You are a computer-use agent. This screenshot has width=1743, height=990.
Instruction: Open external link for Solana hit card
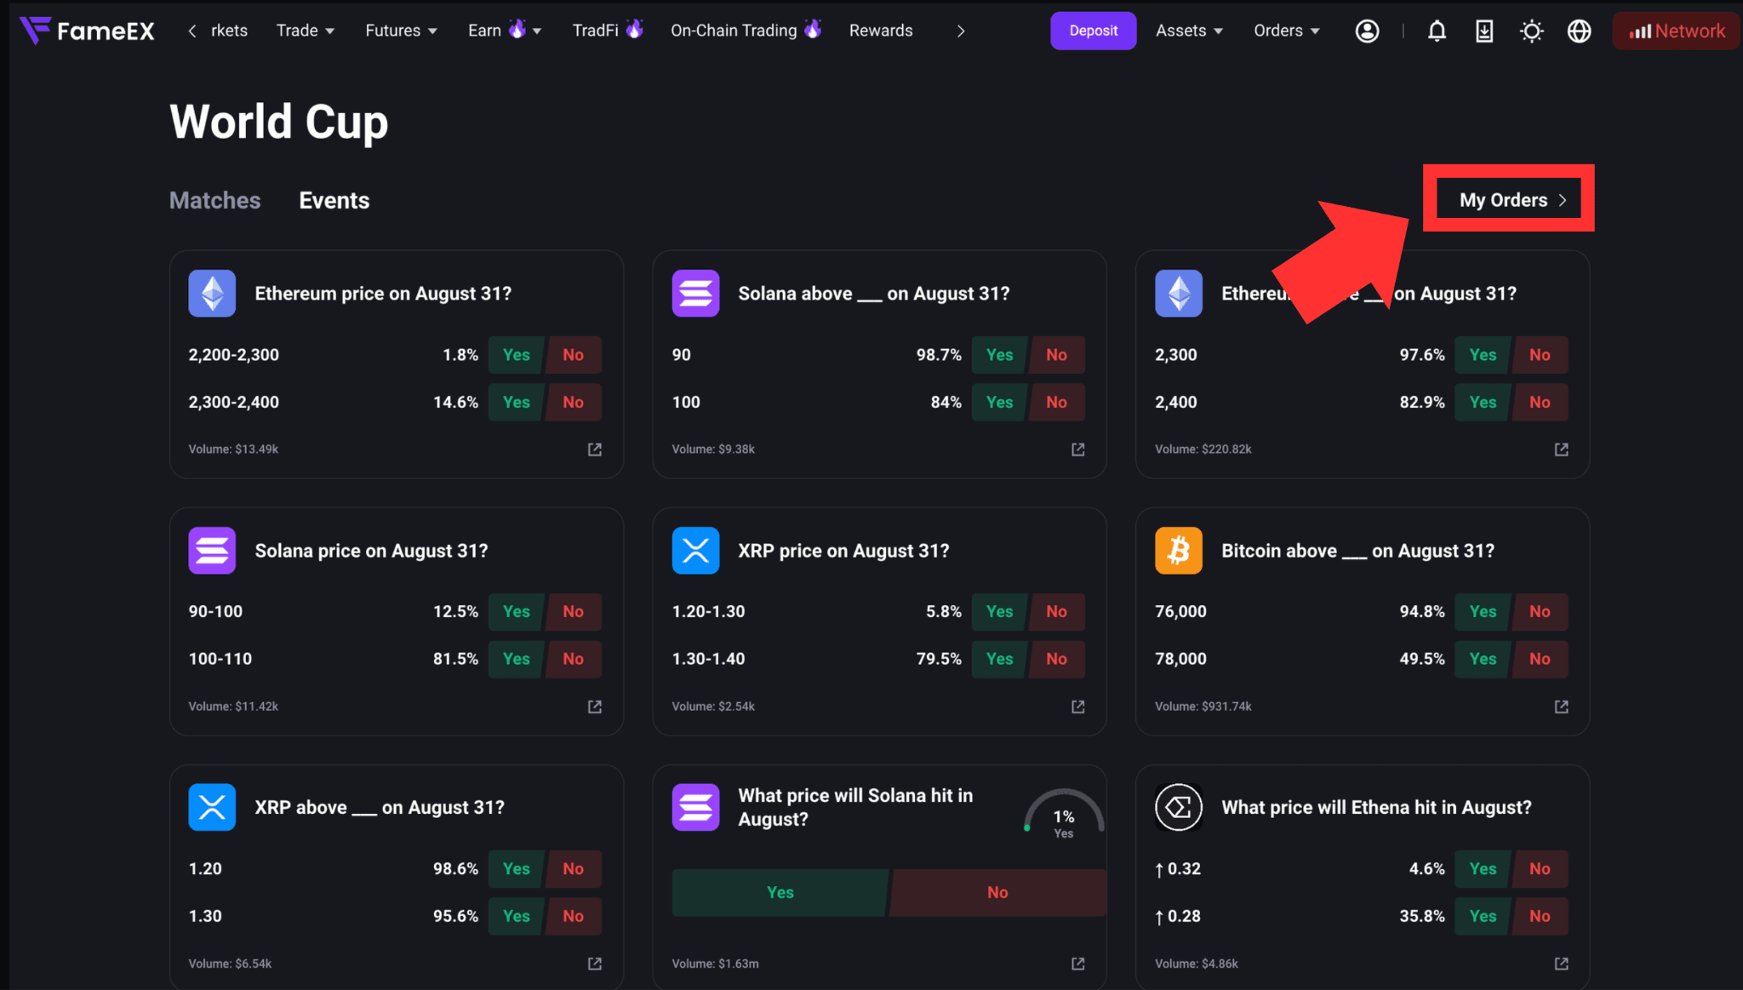pos(1078,964)
